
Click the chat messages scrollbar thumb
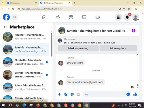(x=138, y=85)
